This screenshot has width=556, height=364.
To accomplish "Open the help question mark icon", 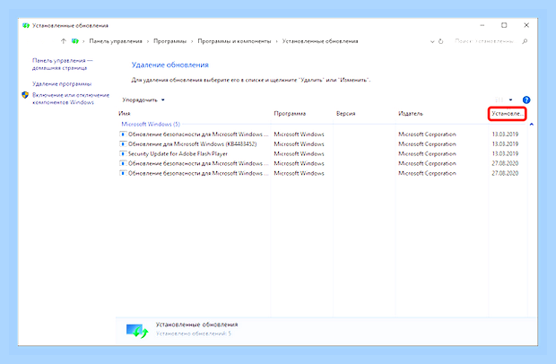I will coord(526,100).
